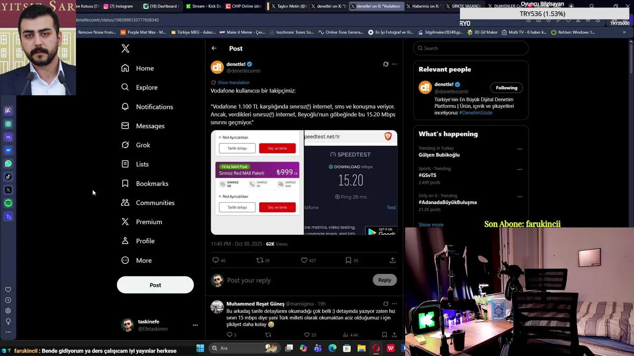Image resolution: width=634 pixels, height=356 pixels.
Task: Click the grey Reply button beside the reply box
Action: (x=384, y=280)
